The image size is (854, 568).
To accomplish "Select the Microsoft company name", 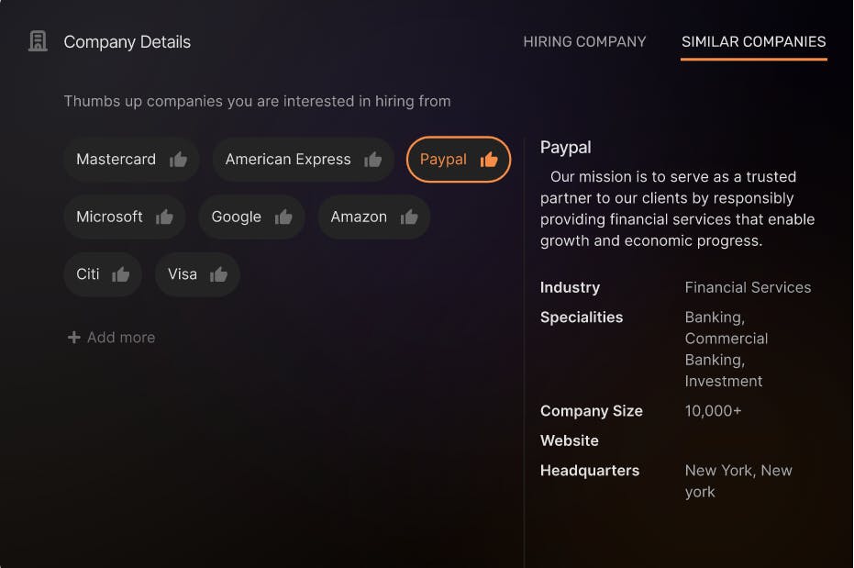I will point(109,217).
